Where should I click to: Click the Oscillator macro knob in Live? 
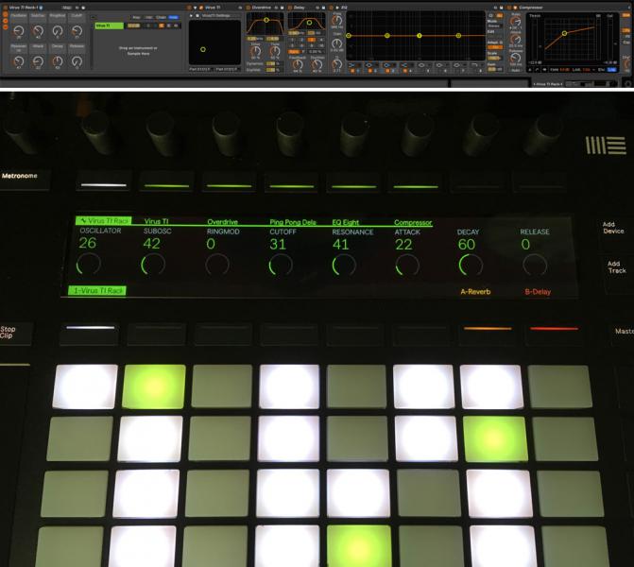coord(18,31)
